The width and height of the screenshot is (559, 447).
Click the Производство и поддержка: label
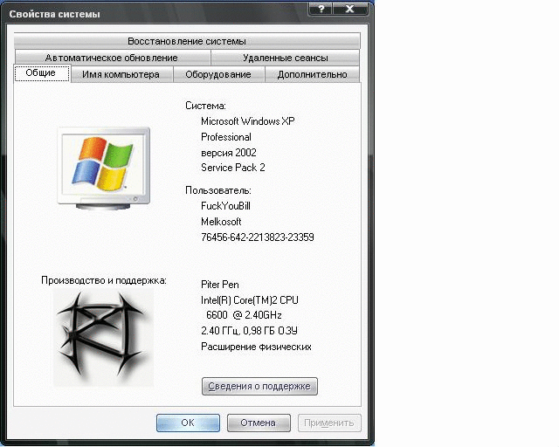click(104, 280)
